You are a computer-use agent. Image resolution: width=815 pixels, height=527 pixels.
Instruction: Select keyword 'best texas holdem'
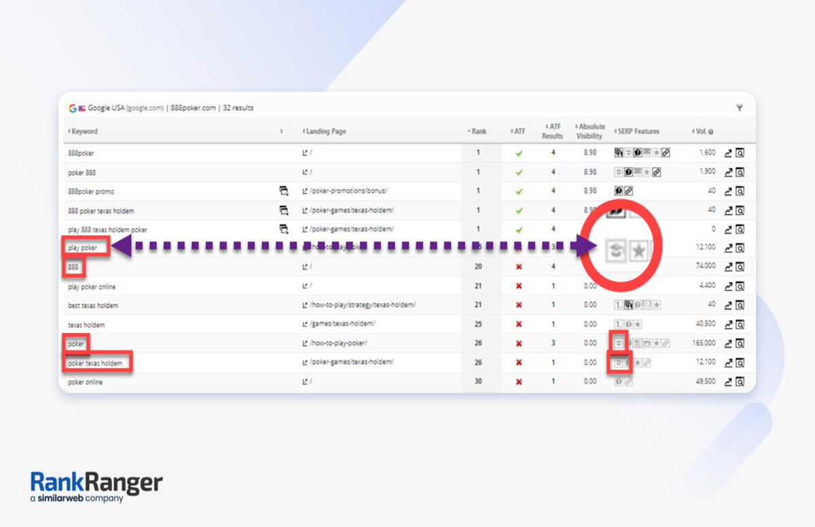(92, 305)
